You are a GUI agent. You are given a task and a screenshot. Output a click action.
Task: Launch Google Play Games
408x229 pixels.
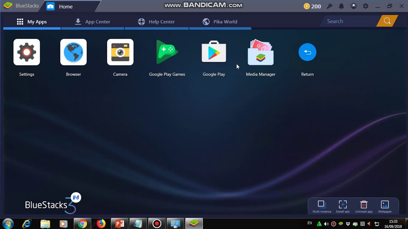167,52
